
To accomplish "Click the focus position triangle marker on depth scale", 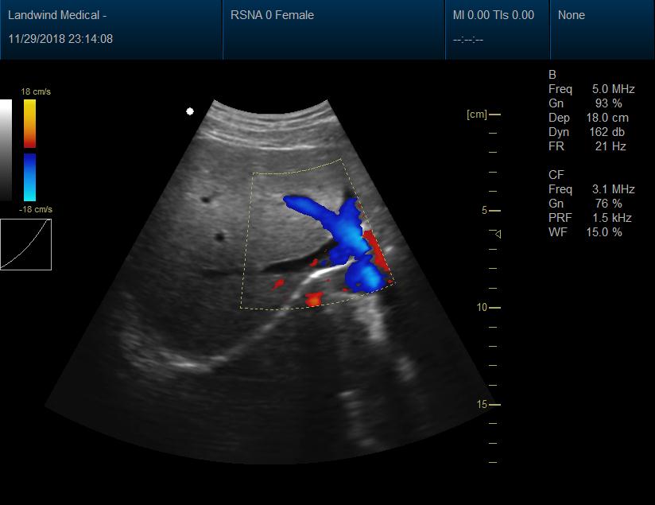I will tap(498, 234).
